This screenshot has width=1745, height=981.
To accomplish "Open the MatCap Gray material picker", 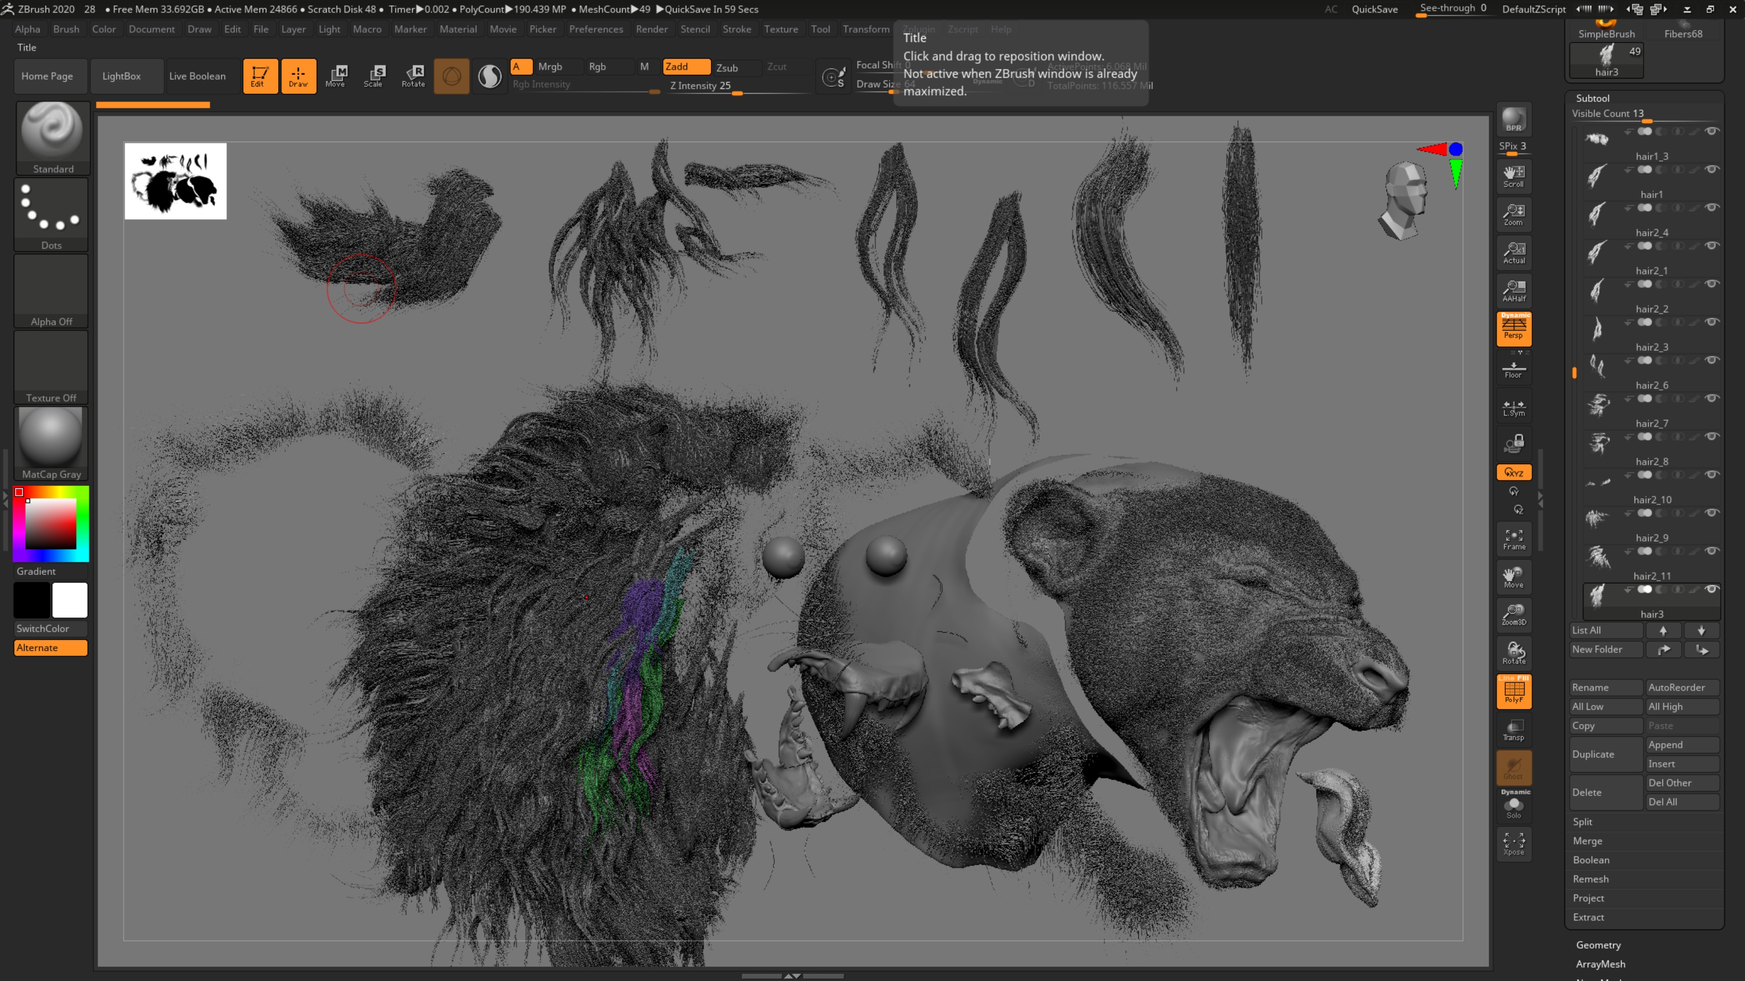I will 51,444.
